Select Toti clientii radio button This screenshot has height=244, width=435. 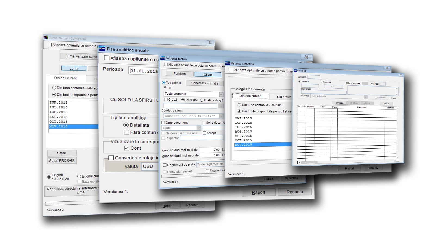(x=164, y=82)
